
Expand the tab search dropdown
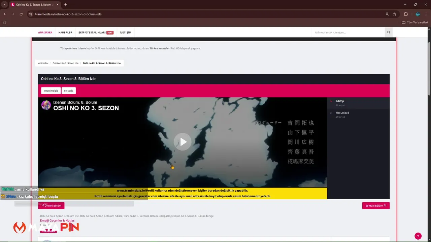(x=4, y=4)
